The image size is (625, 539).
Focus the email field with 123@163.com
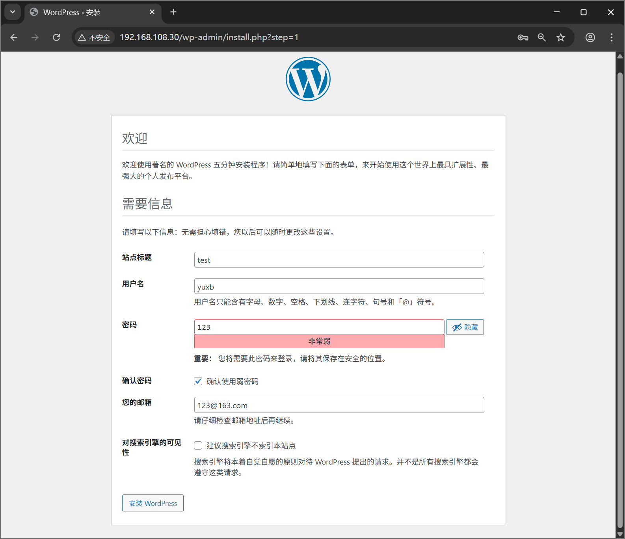(339, 405)
